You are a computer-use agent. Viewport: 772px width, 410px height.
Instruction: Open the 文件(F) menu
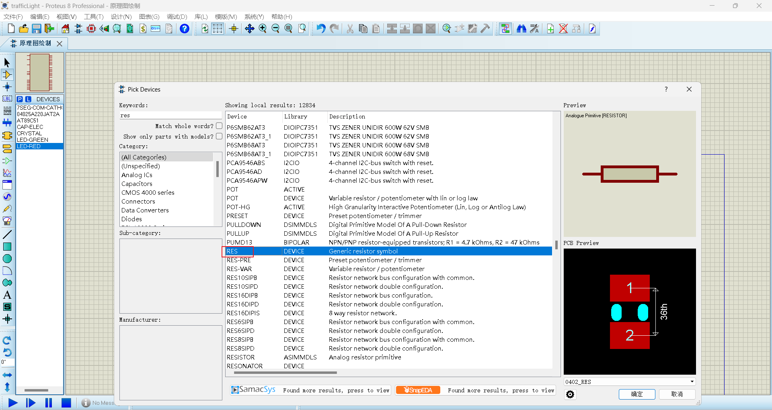tap(13, 16)
